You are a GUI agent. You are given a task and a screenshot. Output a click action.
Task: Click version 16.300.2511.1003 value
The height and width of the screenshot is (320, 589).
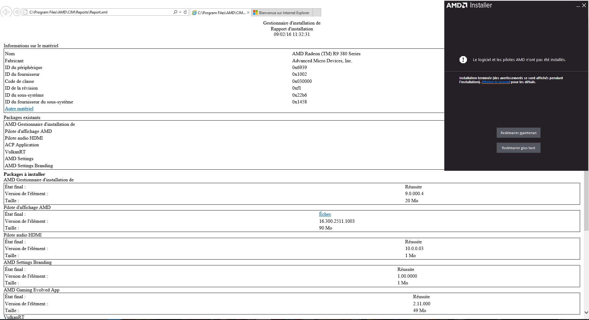point(337,221)
